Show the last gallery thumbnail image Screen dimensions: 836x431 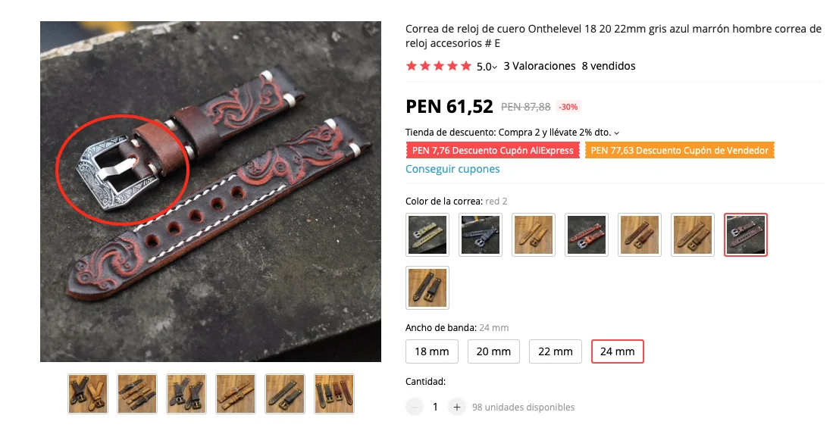pyautogui.click(x=334, y=394)
